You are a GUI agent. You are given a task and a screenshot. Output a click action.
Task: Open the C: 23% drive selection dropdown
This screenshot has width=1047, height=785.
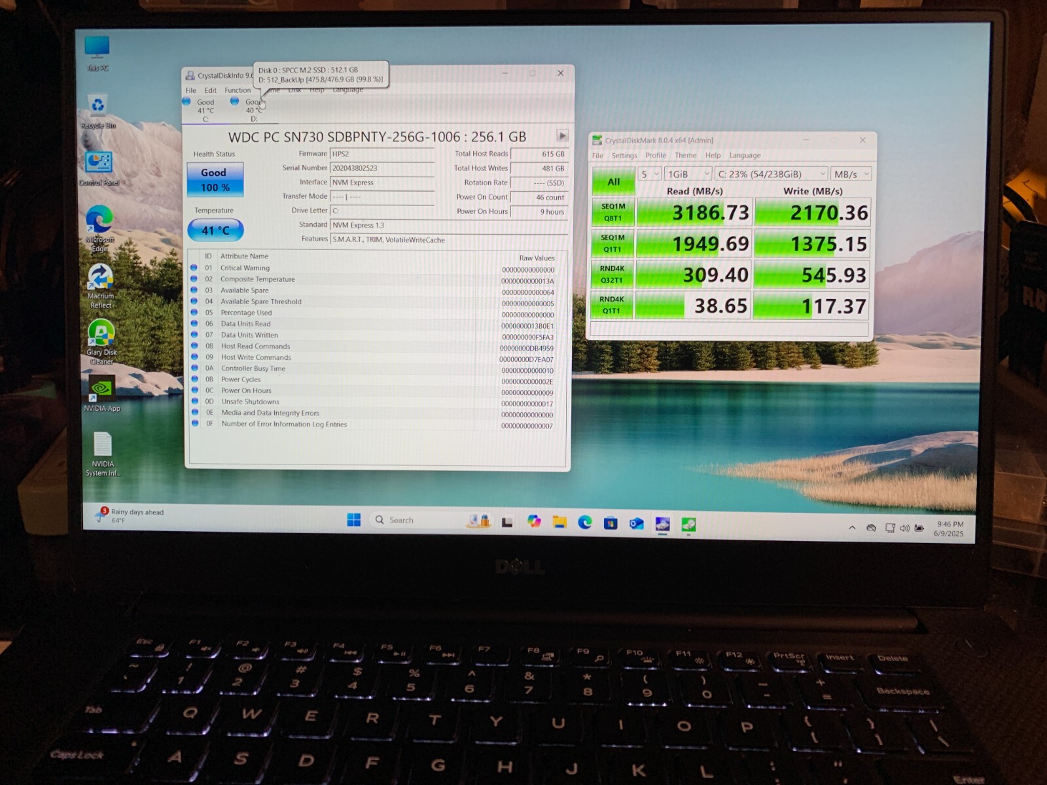click(x=772, y=174)
